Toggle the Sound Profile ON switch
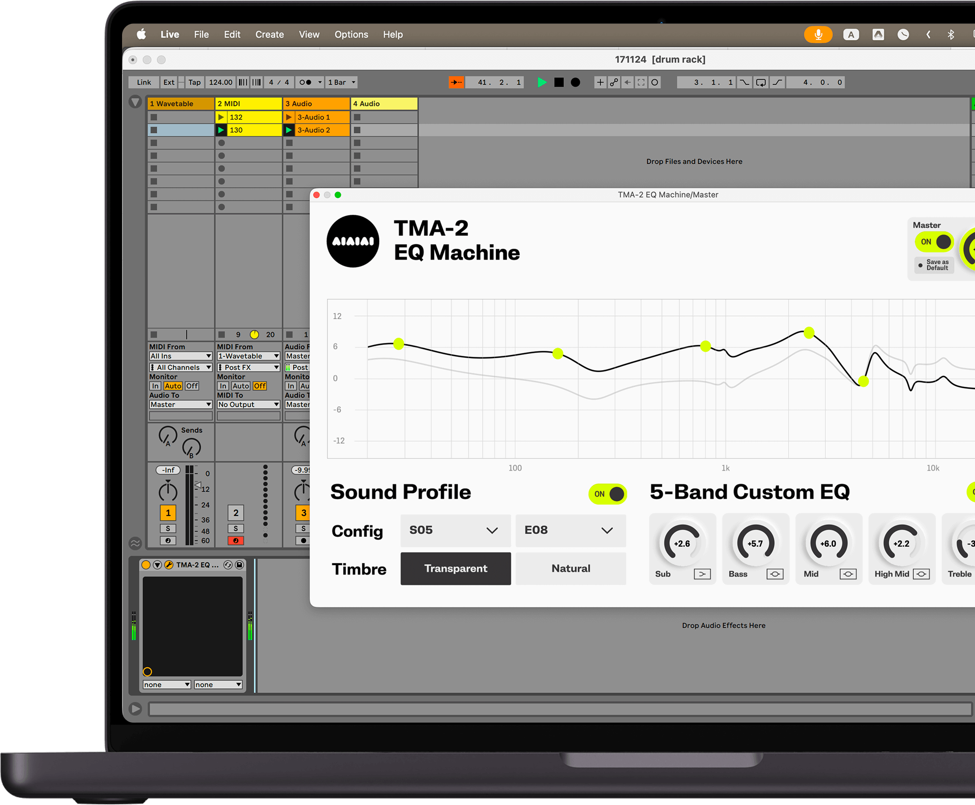This screenshot has height=805, width=975. (x=607, y=494)
